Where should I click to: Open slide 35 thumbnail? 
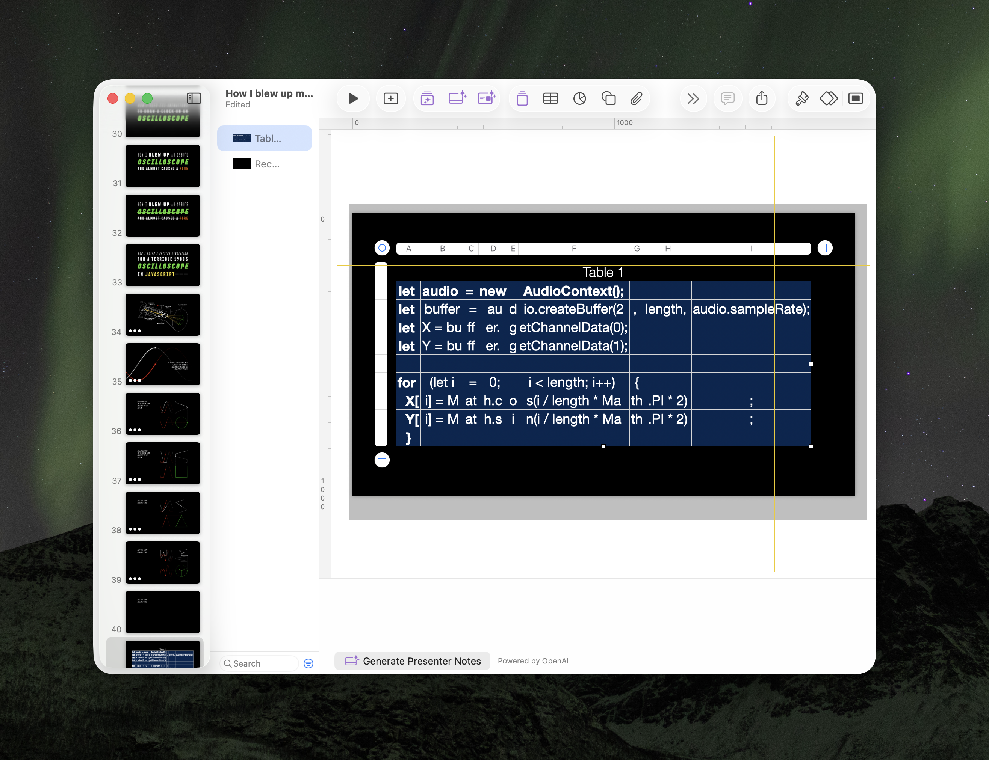162,364
